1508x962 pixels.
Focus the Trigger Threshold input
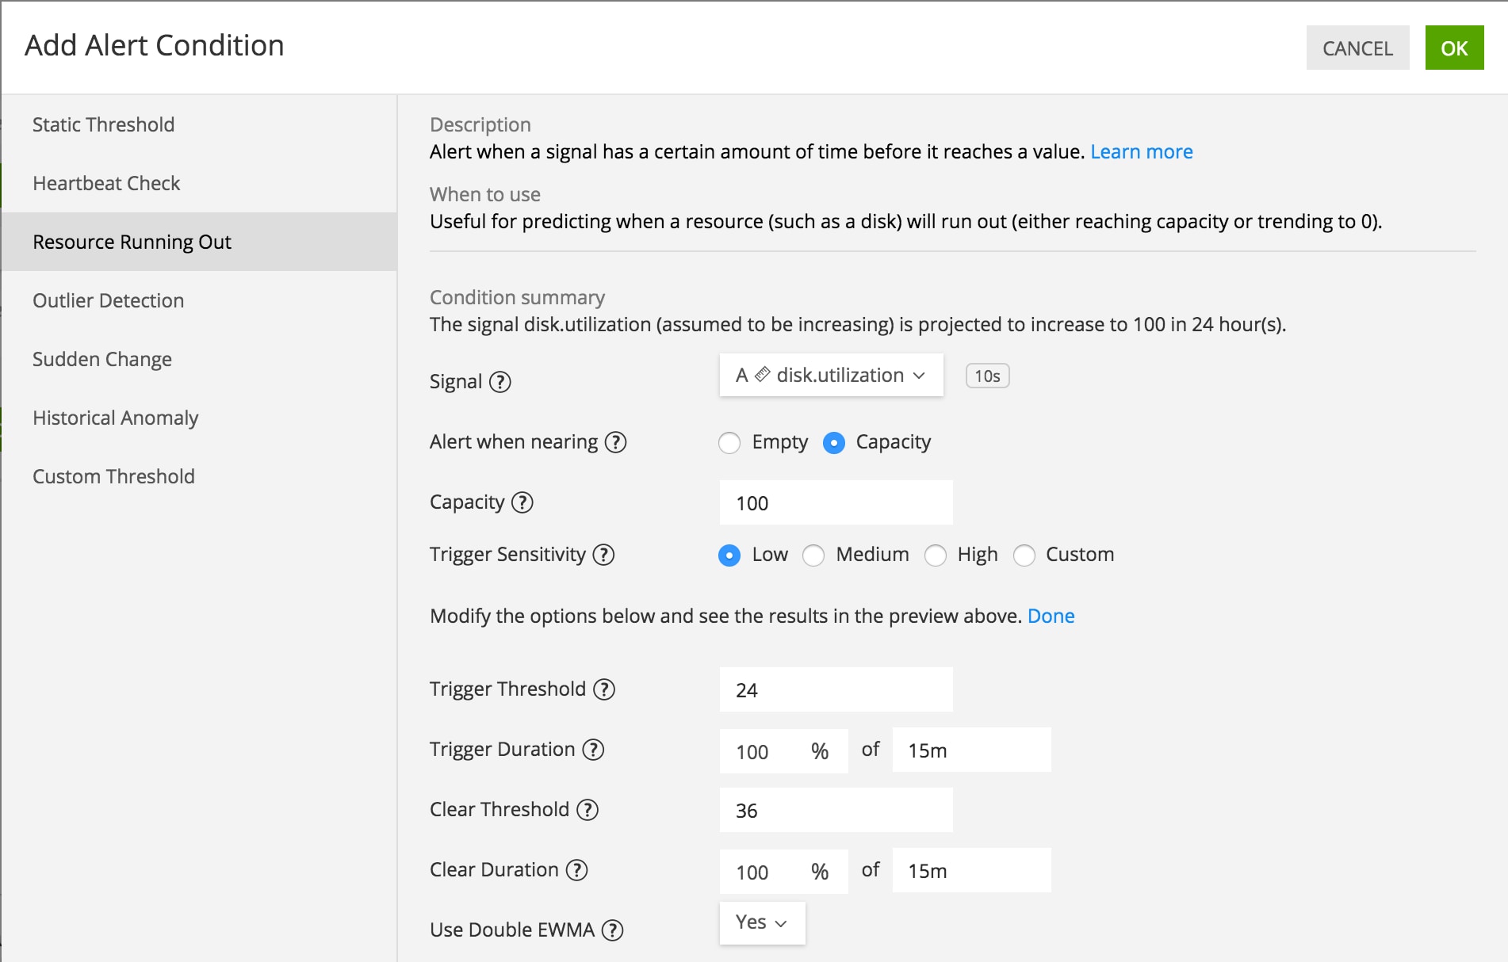click(836, 689)
